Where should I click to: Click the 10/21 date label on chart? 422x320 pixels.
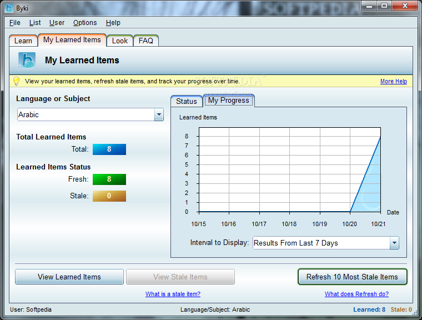[x=378, y=224]
